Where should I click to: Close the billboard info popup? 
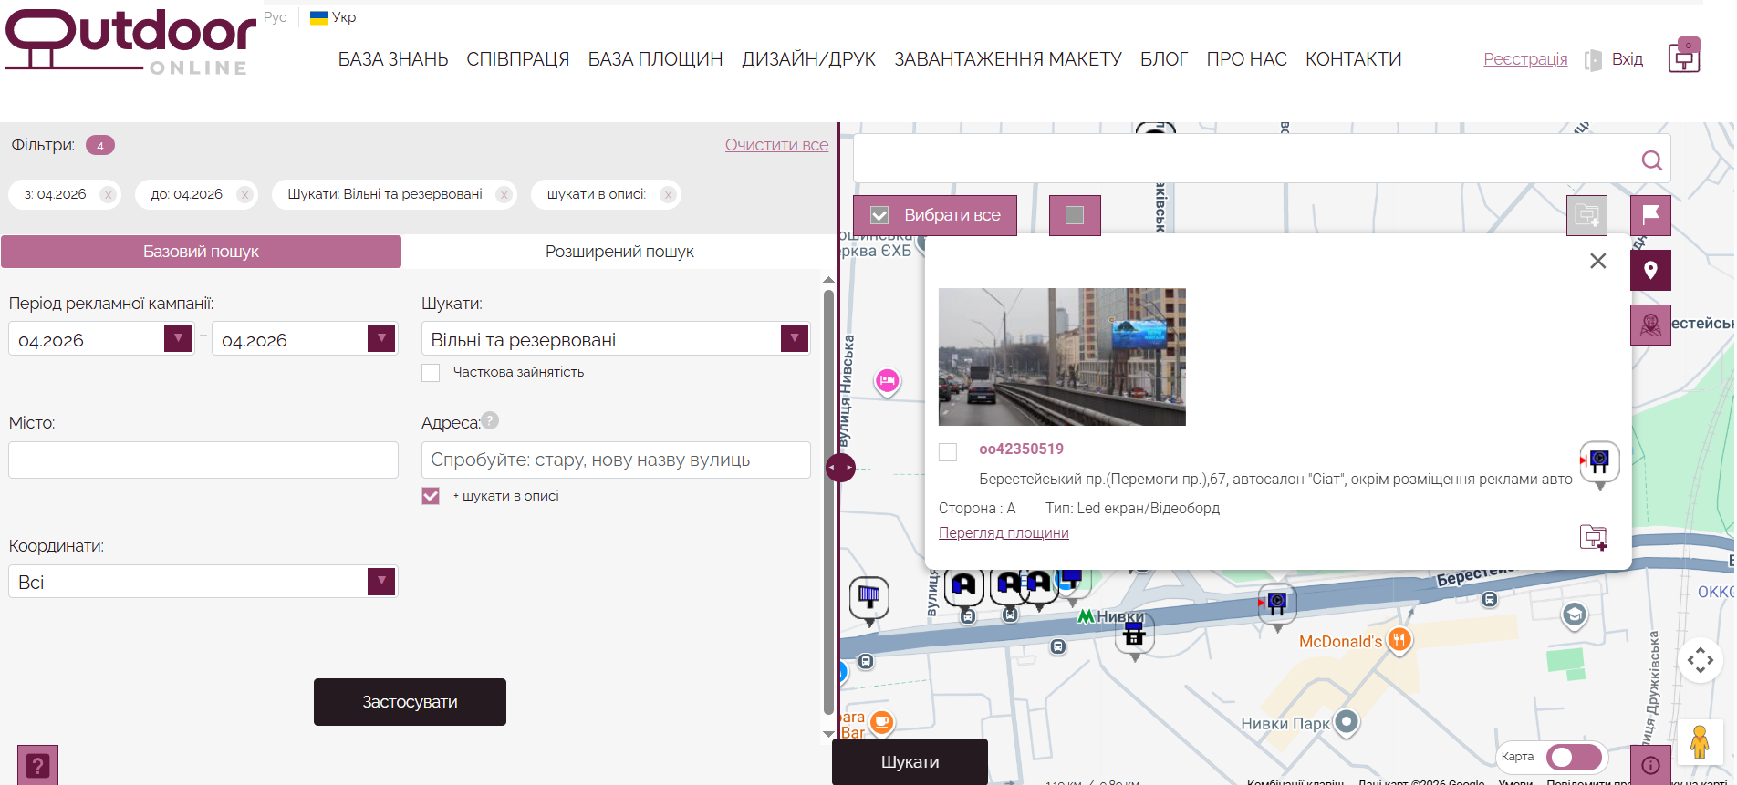(1597, 261)
